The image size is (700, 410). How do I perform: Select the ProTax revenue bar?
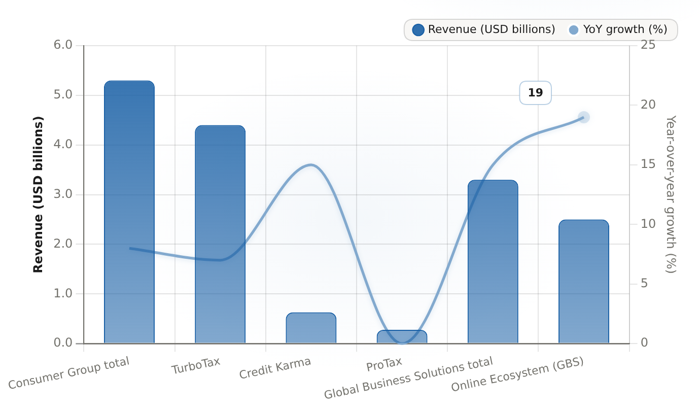402,337
